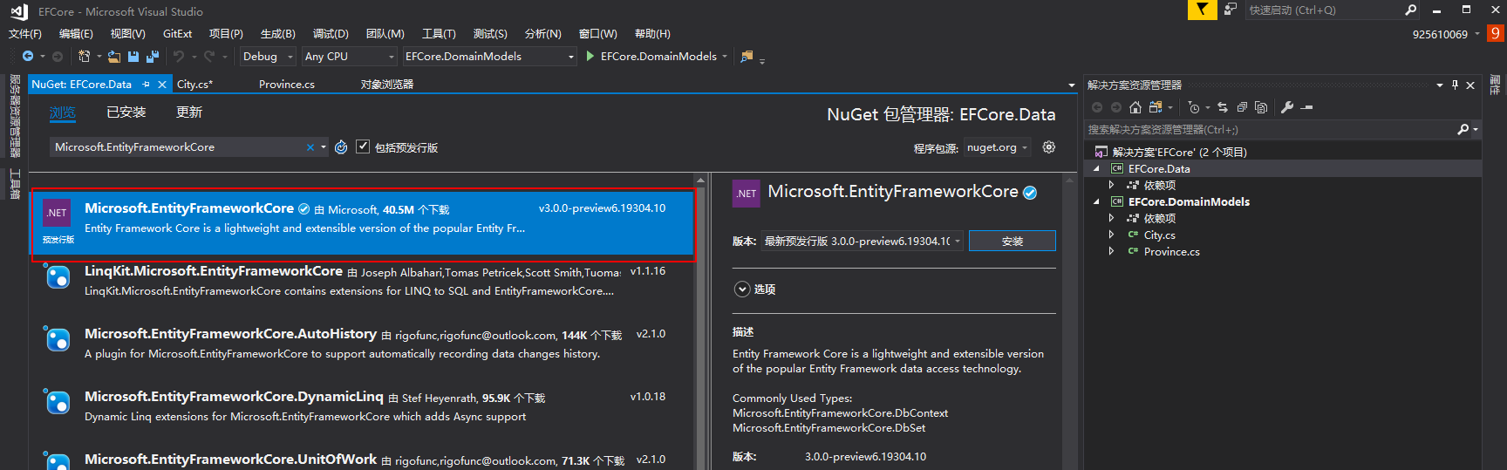Click the 安装 install button

pos(1013,241)
